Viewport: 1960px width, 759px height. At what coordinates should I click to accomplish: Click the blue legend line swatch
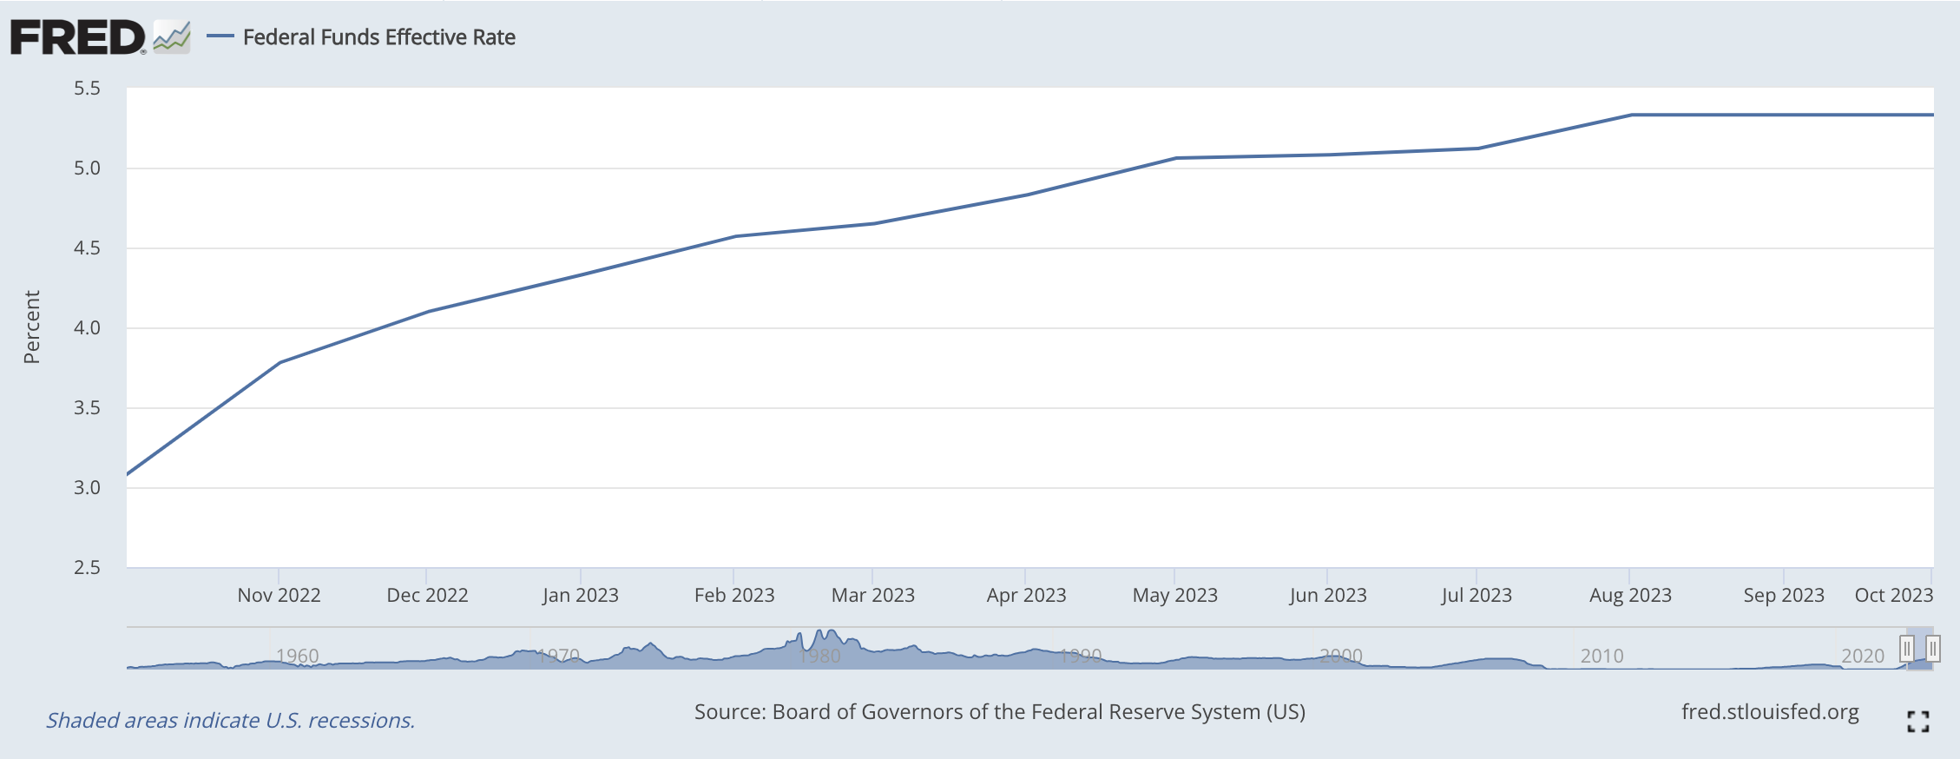(220, 36)
